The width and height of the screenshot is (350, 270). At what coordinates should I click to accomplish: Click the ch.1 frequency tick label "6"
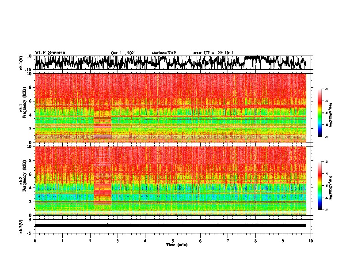point(31,101)
